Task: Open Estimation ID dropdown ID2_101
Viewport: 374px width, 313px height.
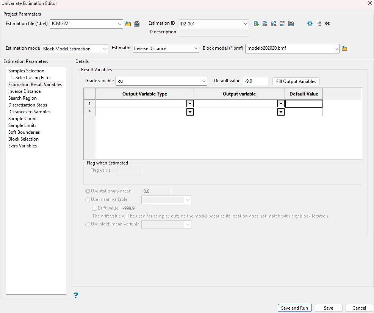Action: [x=245, y=24]
